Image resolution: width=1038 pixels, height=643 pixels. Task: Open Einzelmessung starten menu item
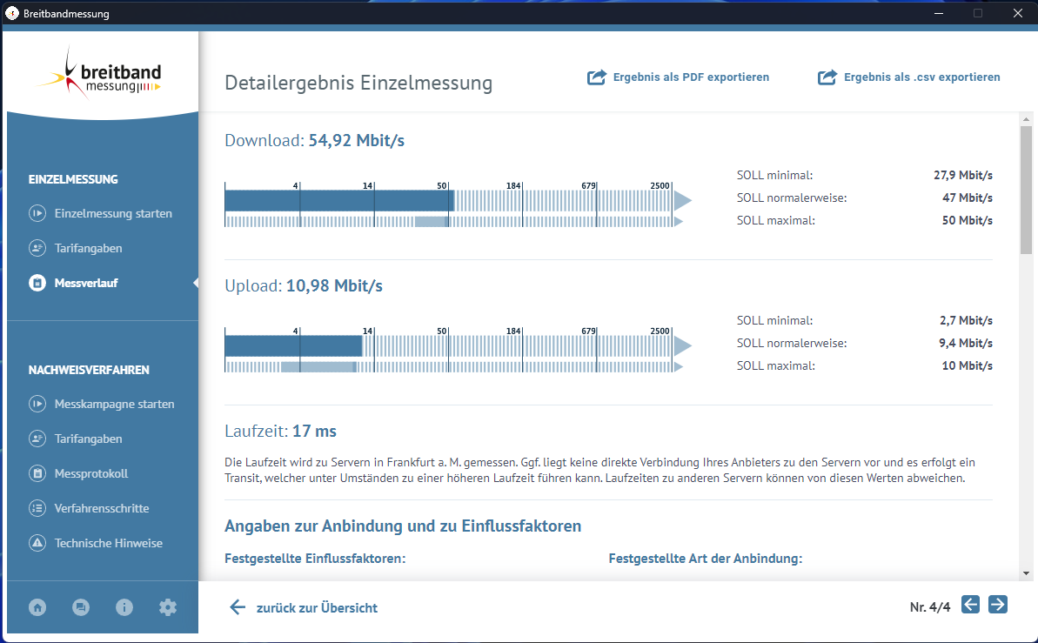(x=113, y=213)
